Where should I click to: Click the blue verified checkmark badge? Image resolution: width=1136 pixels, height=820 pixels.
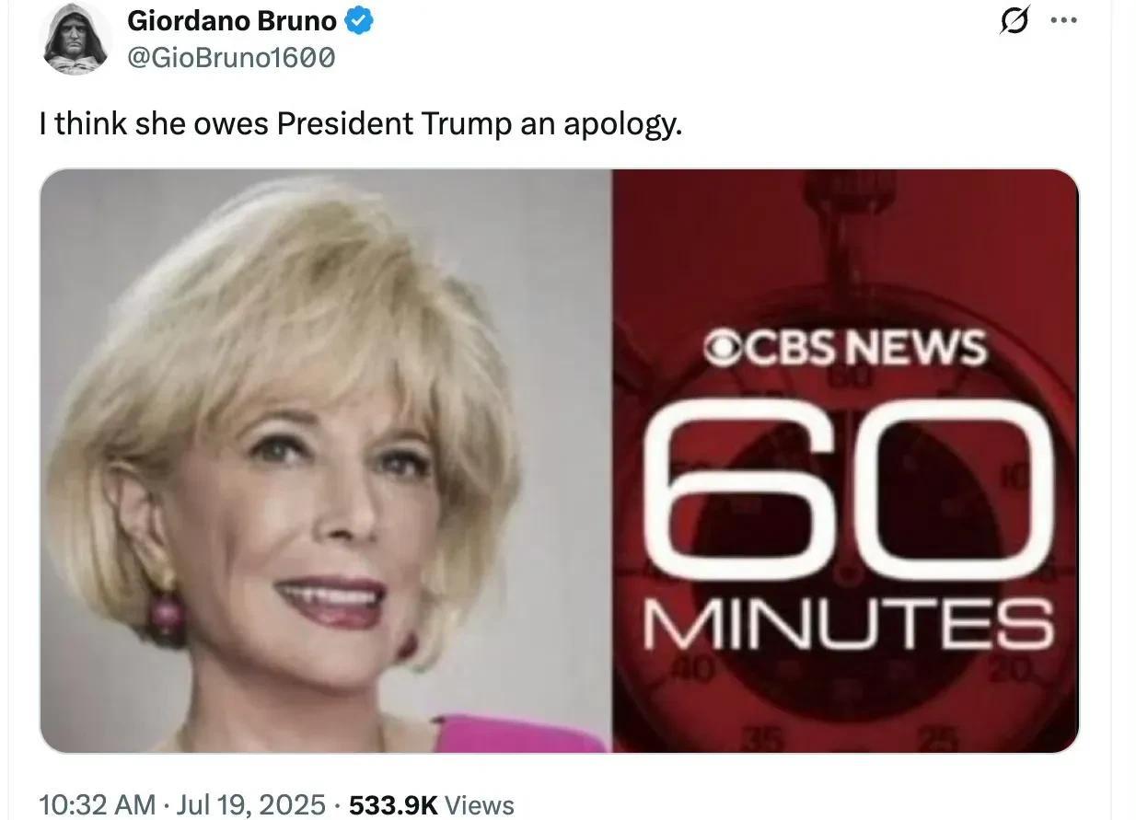click(x=358, y=20)
